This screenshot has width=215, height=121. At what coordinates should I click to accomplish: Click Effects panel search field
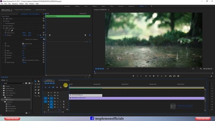pyautogui.click(x=13, y=83)
